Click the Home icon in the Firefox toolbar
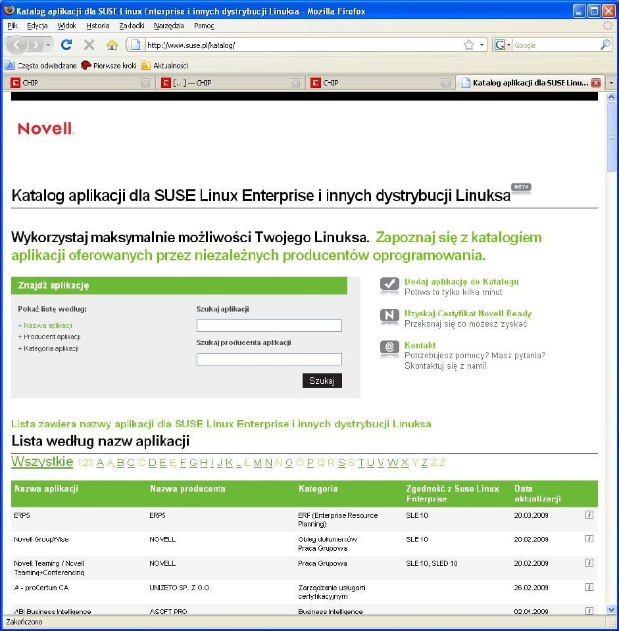619x631 pixels. tap(112, 45)
